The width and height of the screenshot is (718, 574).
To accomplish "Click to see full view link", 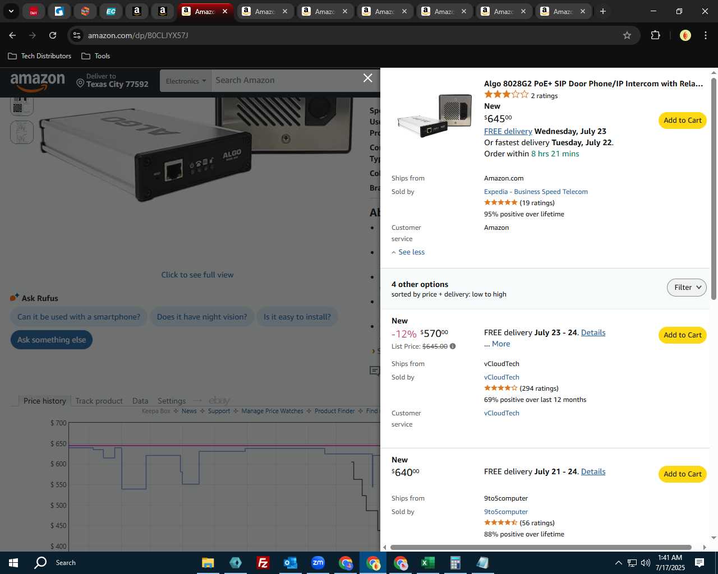I will 197,275.
